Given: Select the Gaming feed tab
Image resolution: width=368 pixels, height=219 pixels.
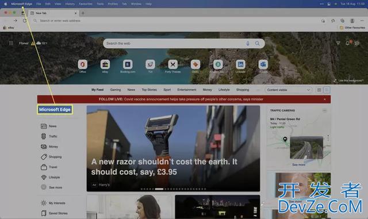Looking at the screenshot, I should point(116,90).
